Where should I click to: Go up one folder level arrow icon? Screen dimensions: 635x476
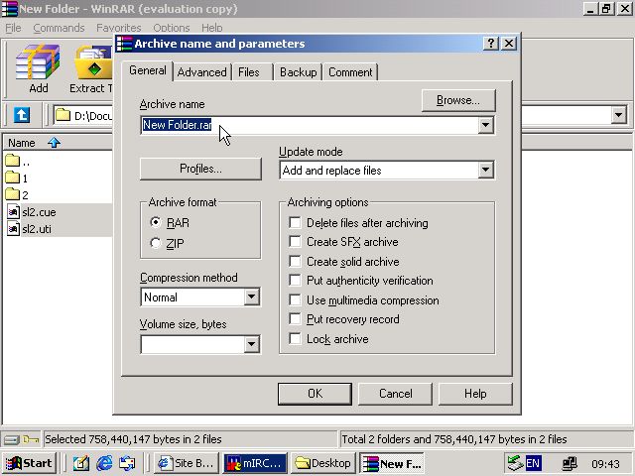[22, 115]
